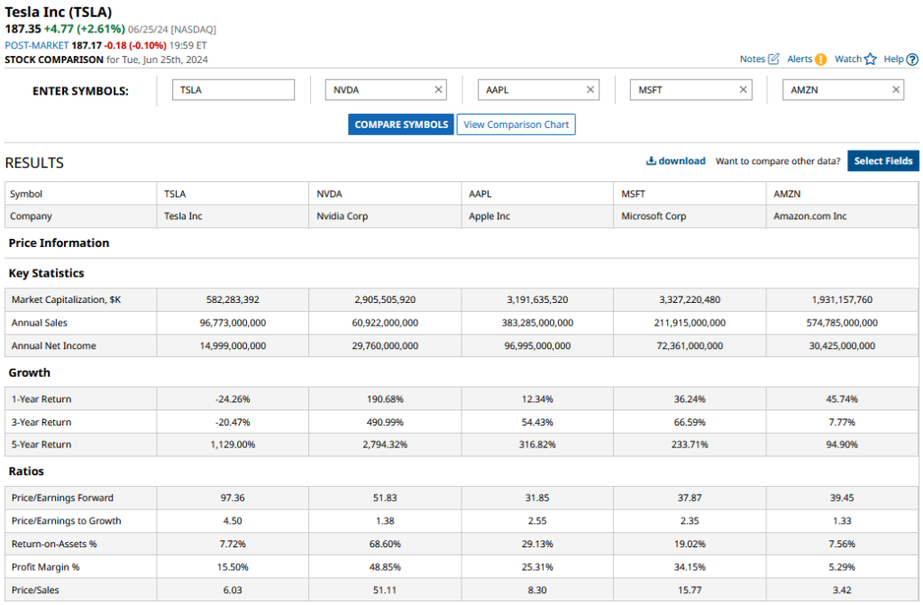This screenshot has height=605, width=923.
Task: Click the Select Fields button
Action: (x=882, y=161)
